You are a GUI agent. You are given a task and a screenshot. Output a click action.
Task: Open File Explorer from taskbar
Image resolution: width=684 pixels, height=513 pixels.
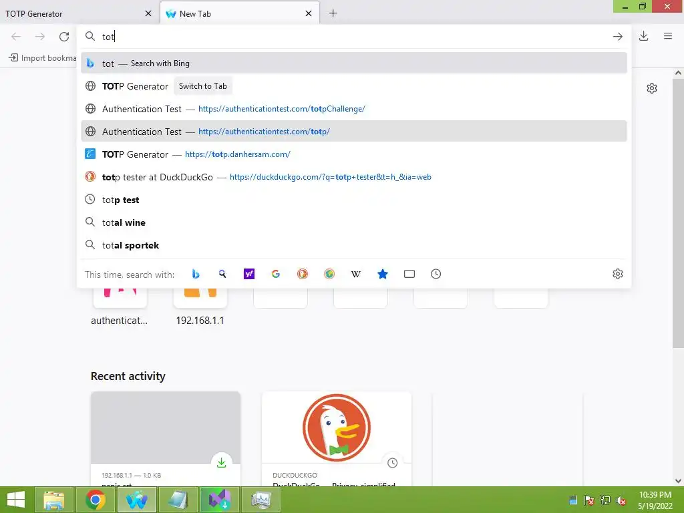click(53, 500)
